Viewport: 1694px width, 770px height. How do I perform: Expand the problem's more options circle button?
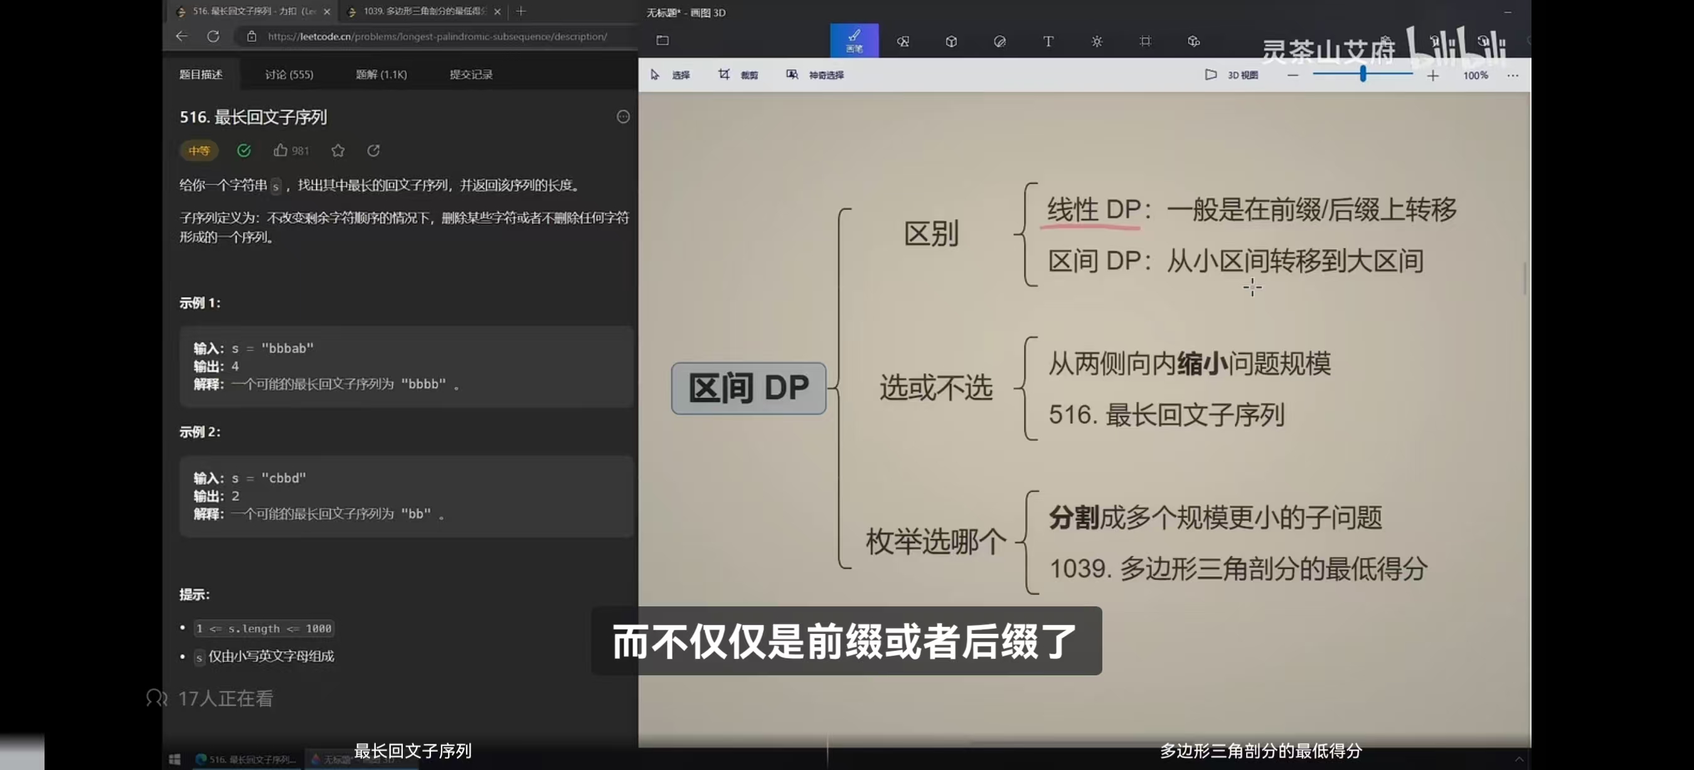point(623,117)
